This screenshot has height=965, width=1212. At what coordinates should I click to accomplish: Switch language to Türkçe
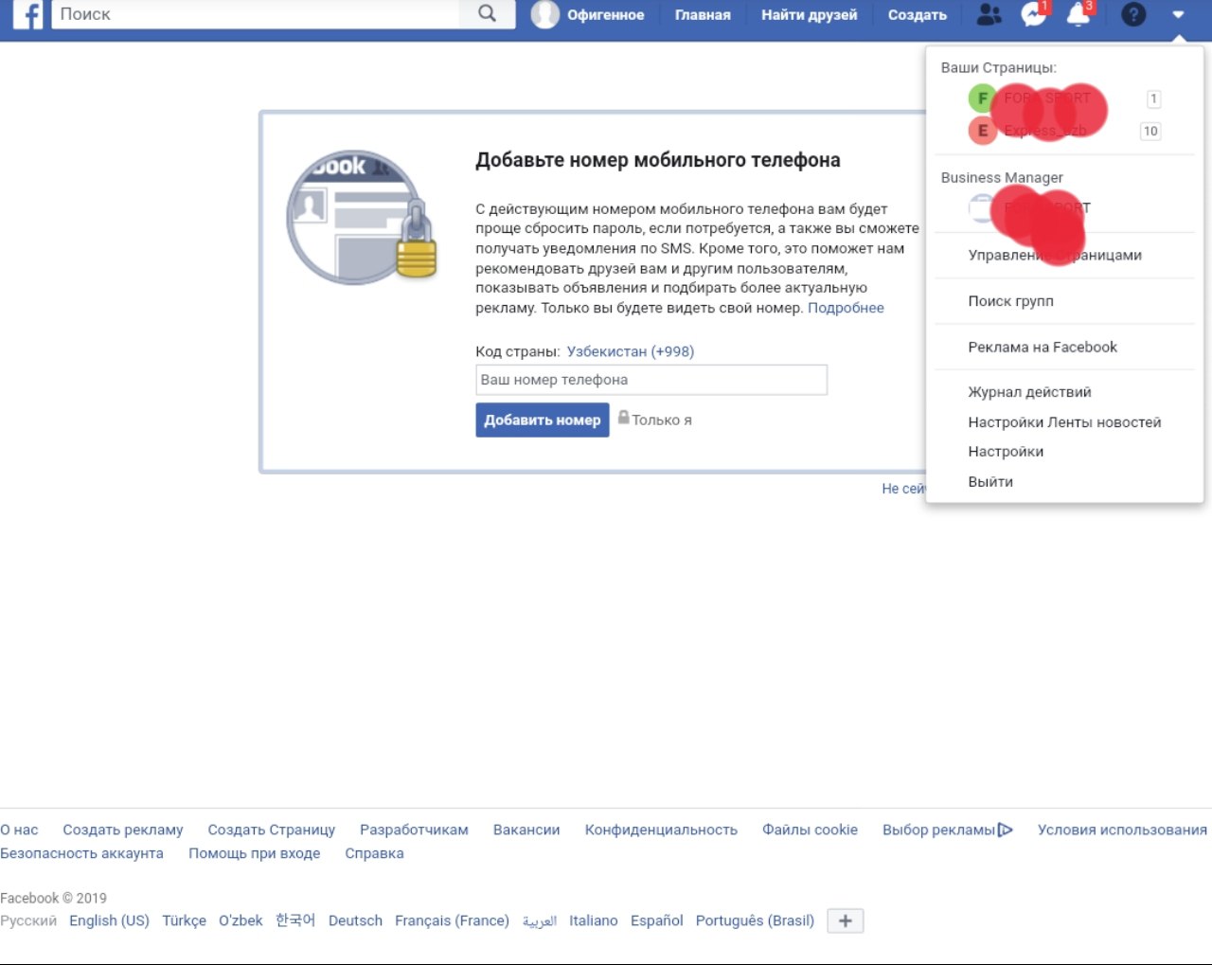(x=184, y=920)
